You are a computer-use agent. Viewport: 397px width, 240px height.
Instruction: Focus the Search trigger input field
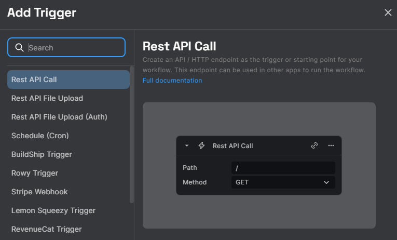coord(66,47)
